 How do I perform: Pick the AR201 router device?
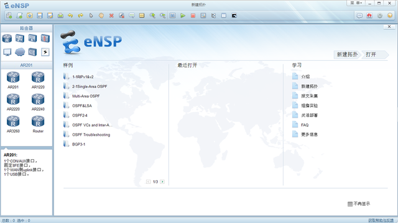13,80
